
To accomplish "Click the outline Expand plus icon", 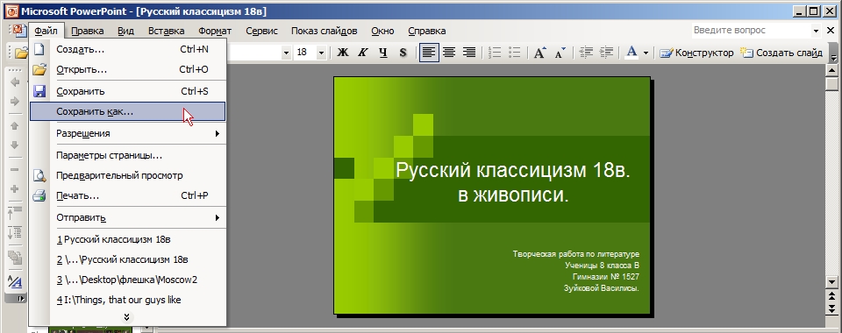I will point(15,188).
